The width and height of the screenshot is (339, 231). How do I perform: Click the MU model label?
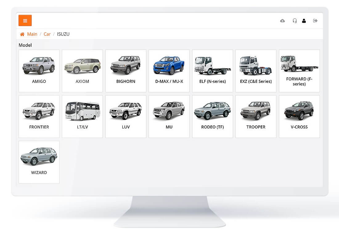pos(169,127)
